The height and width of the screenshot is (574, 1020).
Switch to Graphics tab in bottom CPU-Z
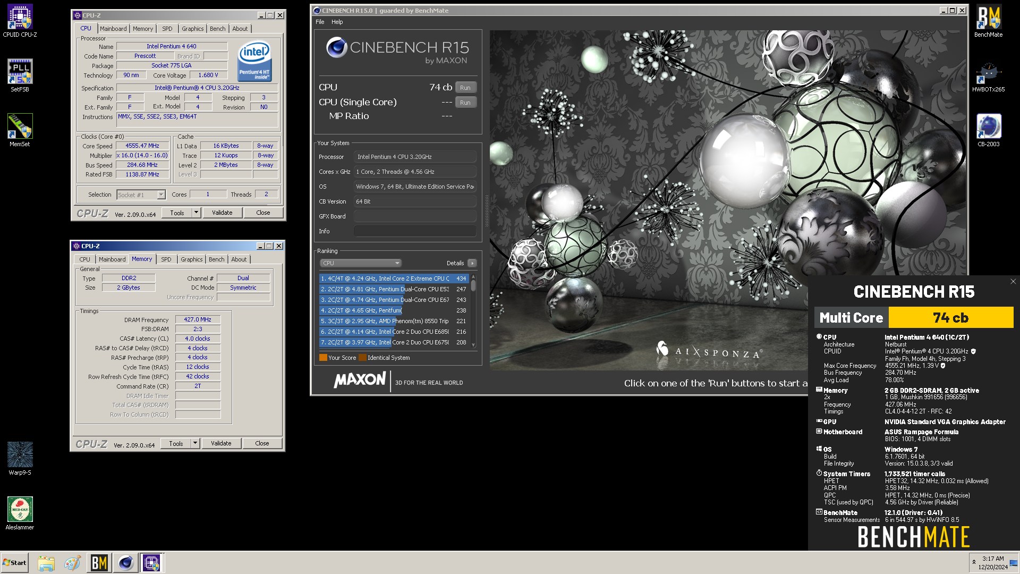(x=191, y=259)
